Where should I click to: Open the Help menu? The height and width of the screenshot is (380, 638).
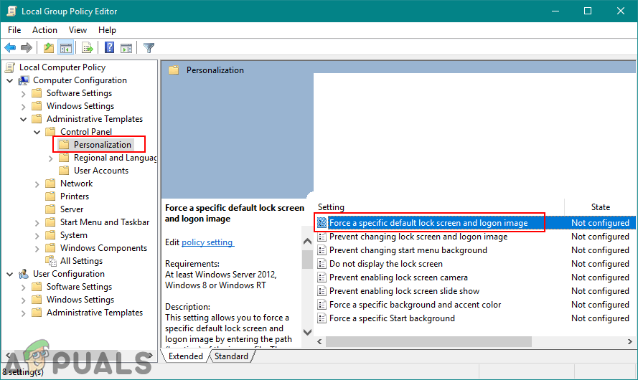(x=107, y=30)
